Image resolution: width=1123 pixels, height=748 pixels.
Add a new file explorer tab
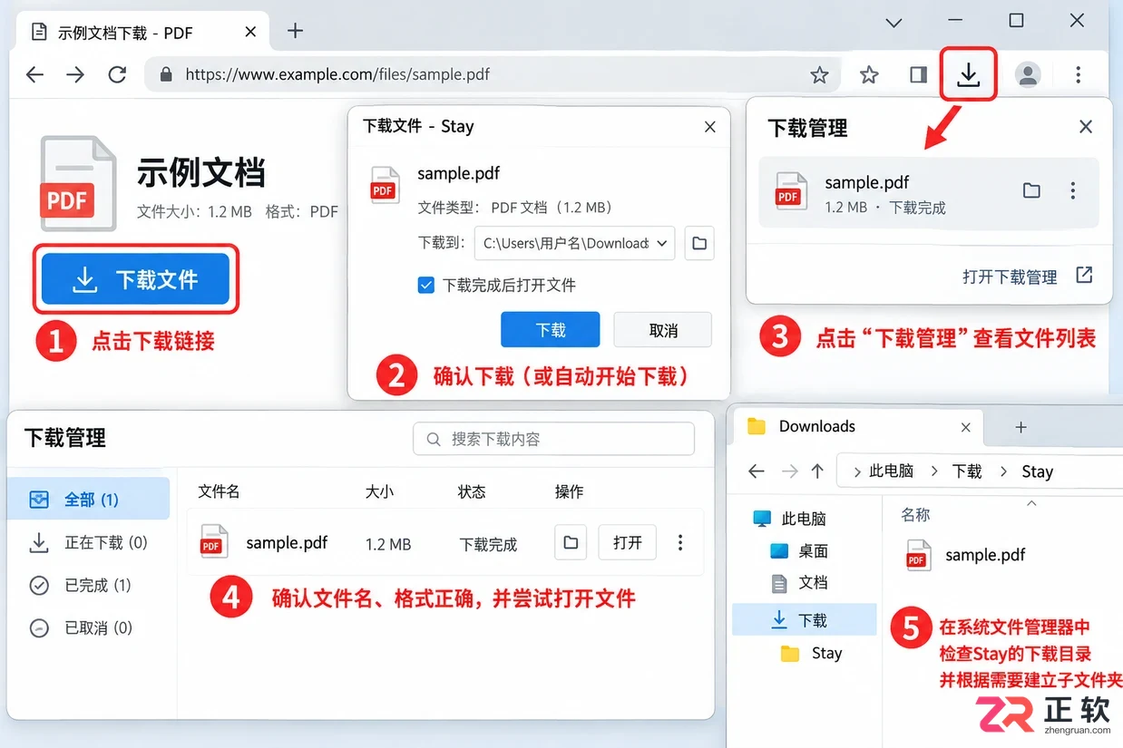click(x=1020, y=426)
